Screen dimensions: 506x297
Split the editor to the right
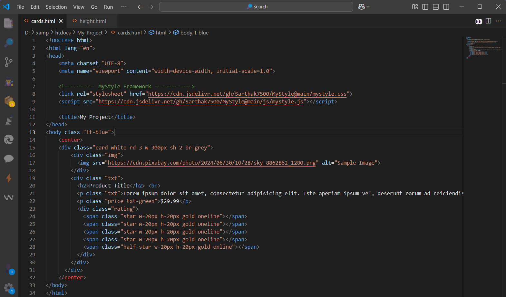coord(488,21)
